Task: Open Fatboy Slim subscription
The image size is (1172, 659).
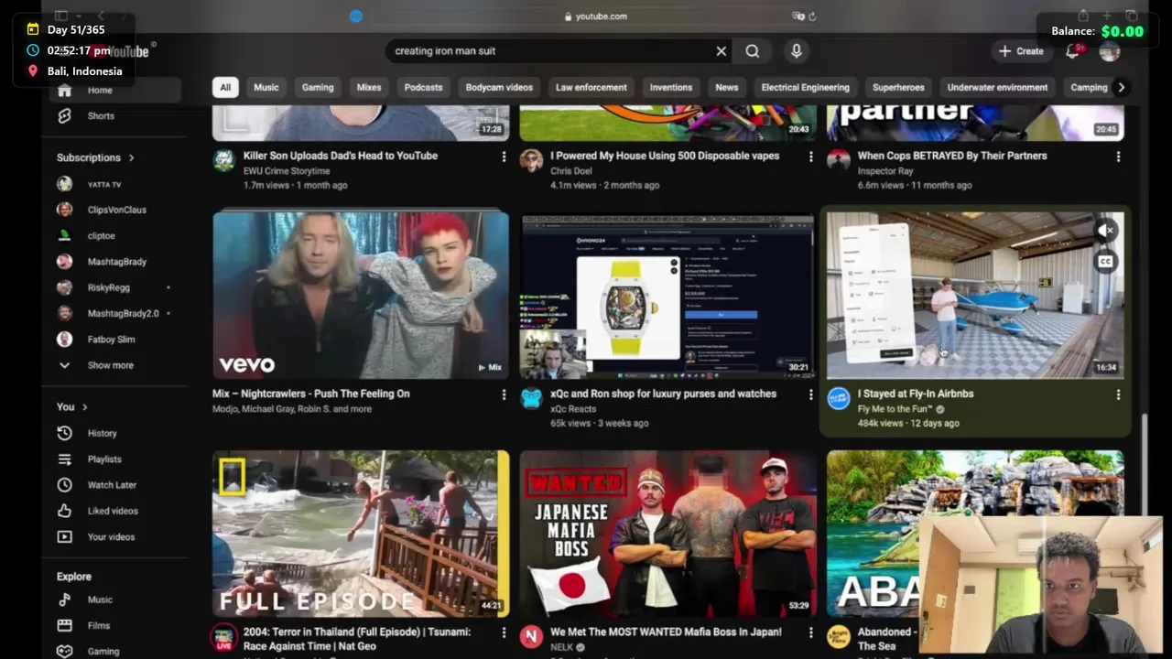Action: pyautogui.click(x=112, y=340)
